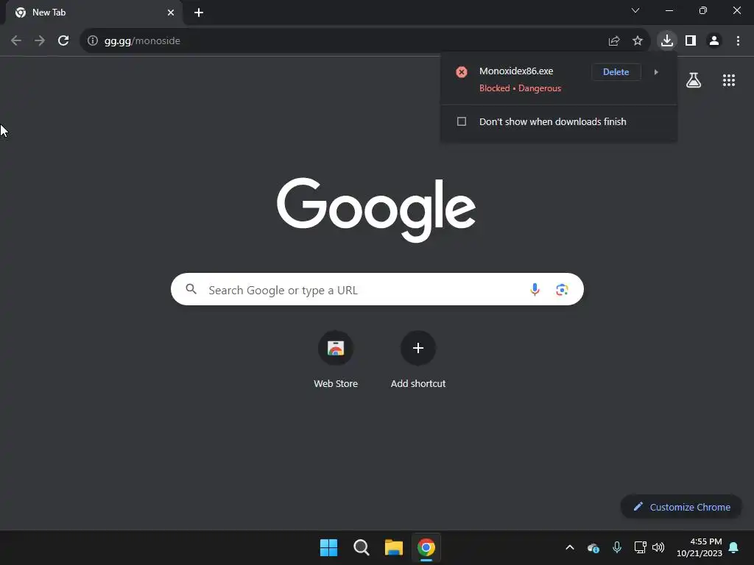Image resolution: width=754 pixels, height=565 pixels.
Task: Launch File Explorer from taskbar
Action: click(394, 547)
